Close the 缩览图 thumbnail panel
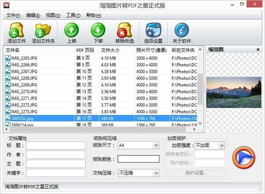 point(258,49)
